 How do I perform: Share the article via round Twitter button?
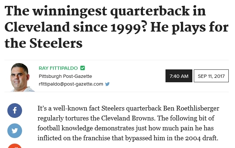(15, 131)
